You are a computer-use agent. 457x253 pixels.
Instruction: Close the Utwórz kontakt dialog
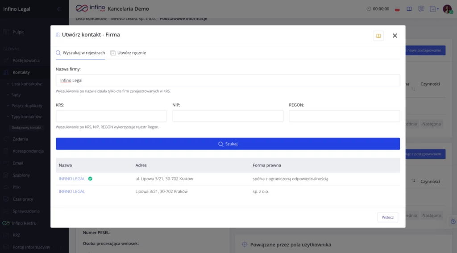coord(395,36)
